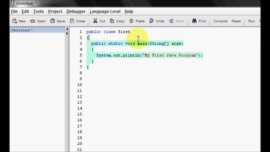Click the Save button label
Viewport: 270px width, 152px height.
click(61, 21)
